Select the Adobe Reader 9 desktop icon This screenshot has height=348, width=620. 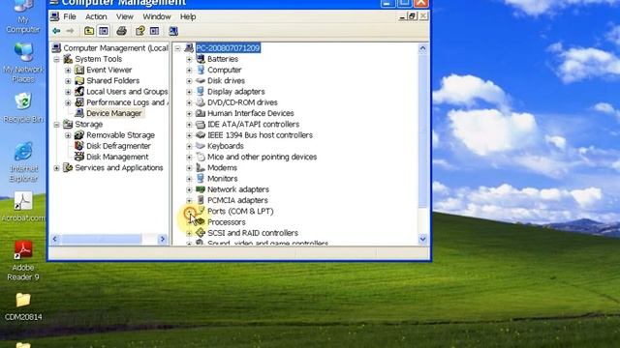pos(23,249)
